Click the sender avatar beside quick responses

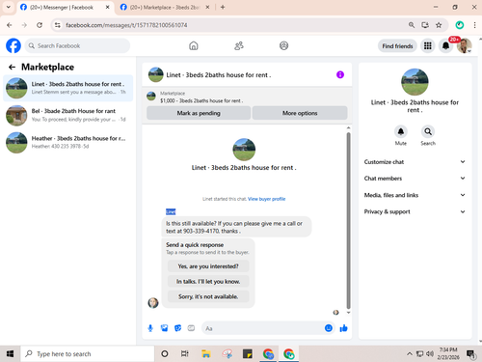point(153,302)
